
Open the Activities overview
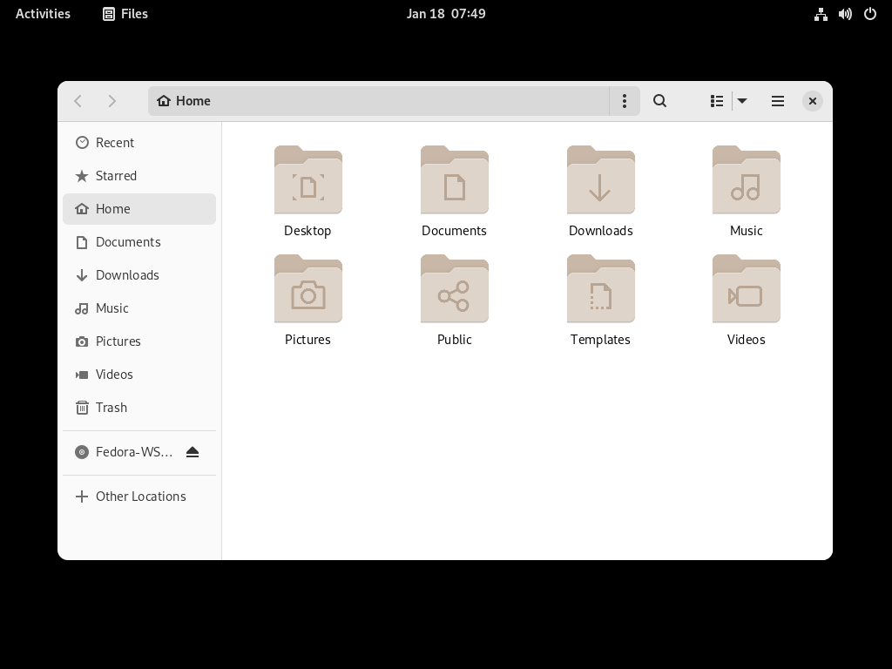(x=43, y=14)
